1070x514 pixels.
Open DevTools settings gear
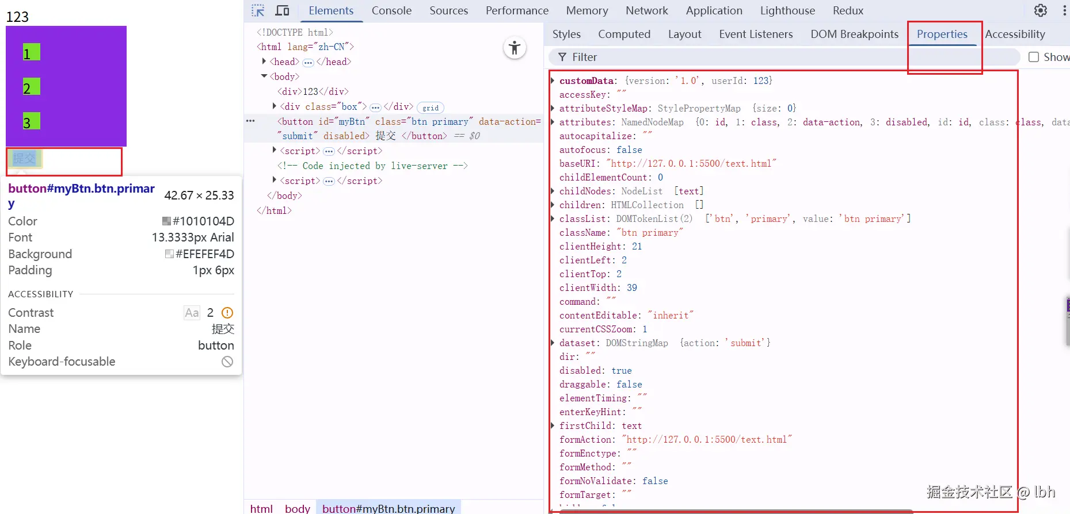(x=1040, y=10)
